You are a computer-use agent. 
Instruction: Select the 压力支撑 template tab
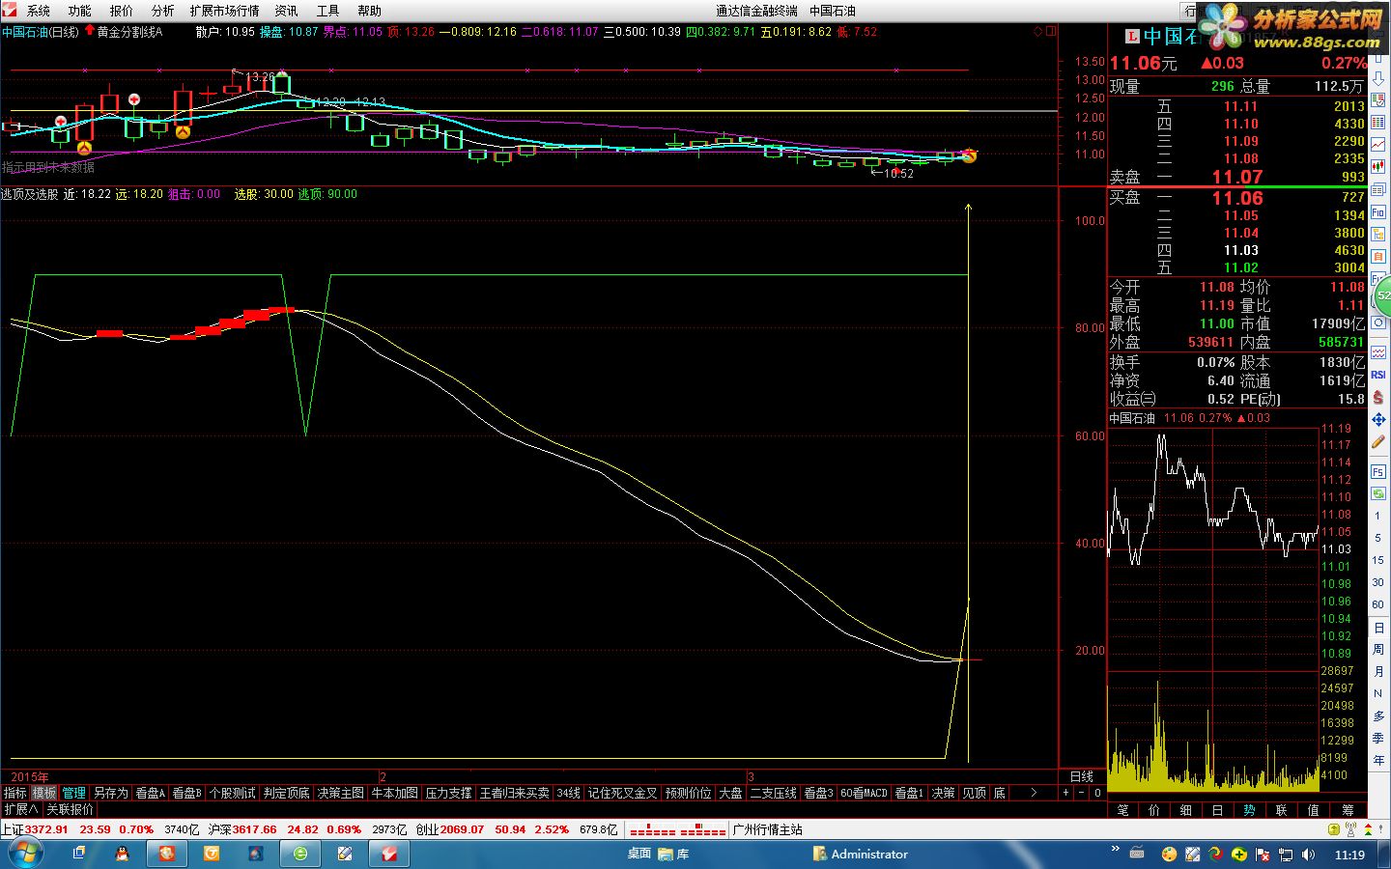point(449,793)
